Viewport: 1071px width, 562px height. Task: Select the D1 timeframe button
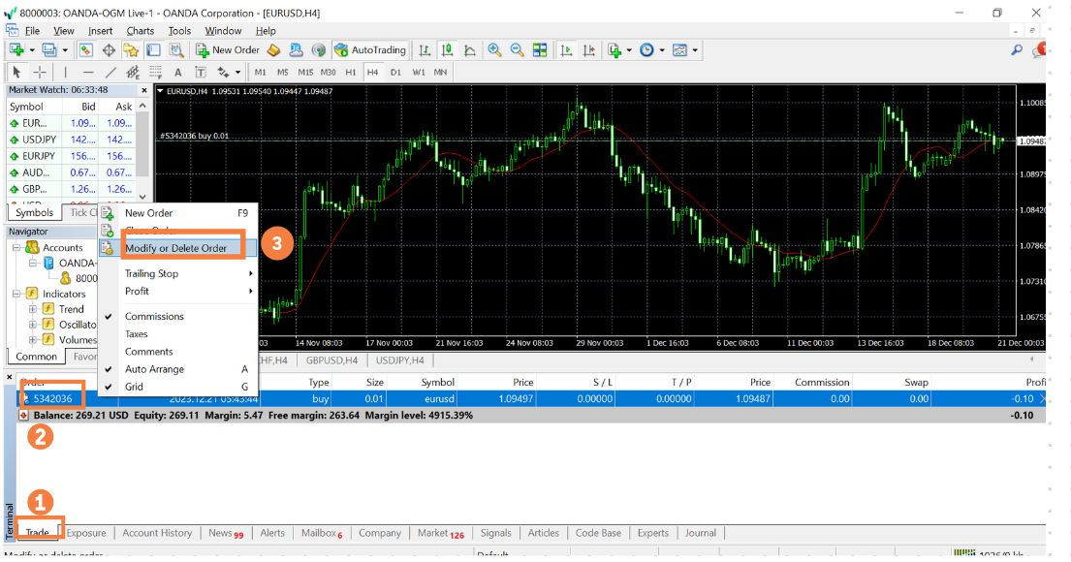click(395, 73)
